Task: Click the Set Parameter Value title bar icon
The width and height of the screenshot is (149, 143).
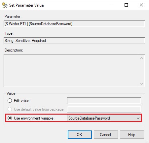Action: pos(5,5)
